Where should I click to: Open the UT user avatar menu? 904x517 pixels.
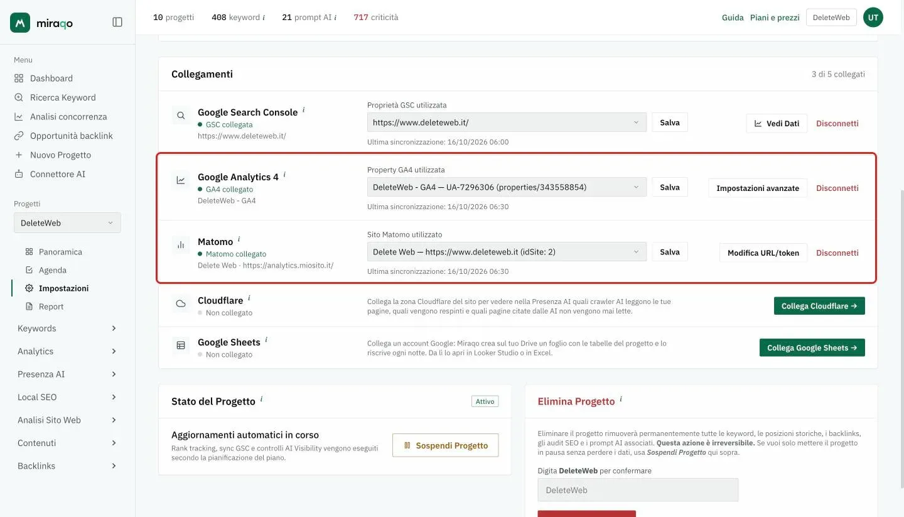coord(873,18)
